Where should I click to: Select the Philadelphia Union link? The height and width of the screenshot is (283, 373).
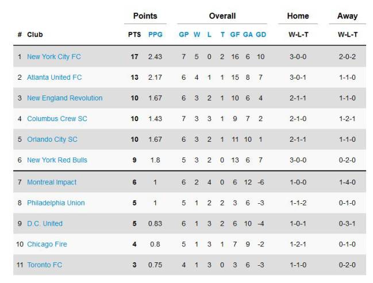point(56,203)
